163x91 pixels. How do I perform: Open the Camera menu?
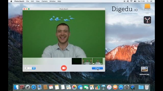(45, 1)
